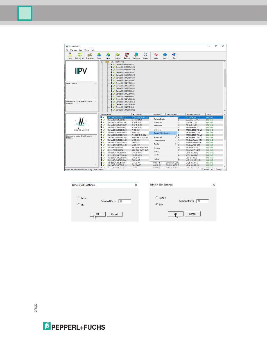Viewport: 267px width, 346px height.
Task: Select Telnet in the left settings dialog
Action: [79, 198]
